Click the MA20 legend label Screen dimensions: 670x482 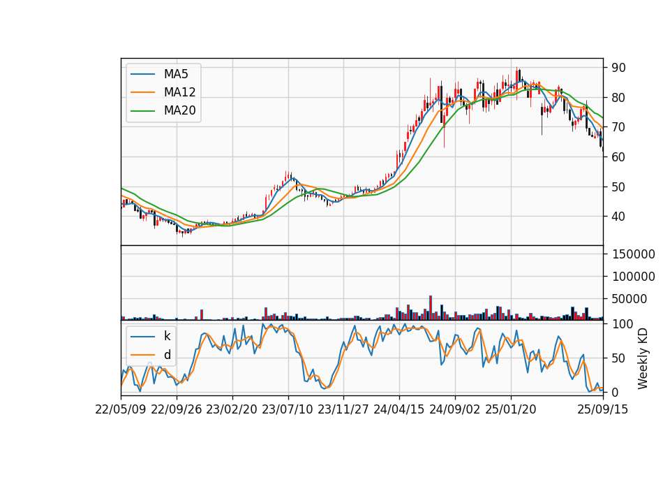coord(179,110)
